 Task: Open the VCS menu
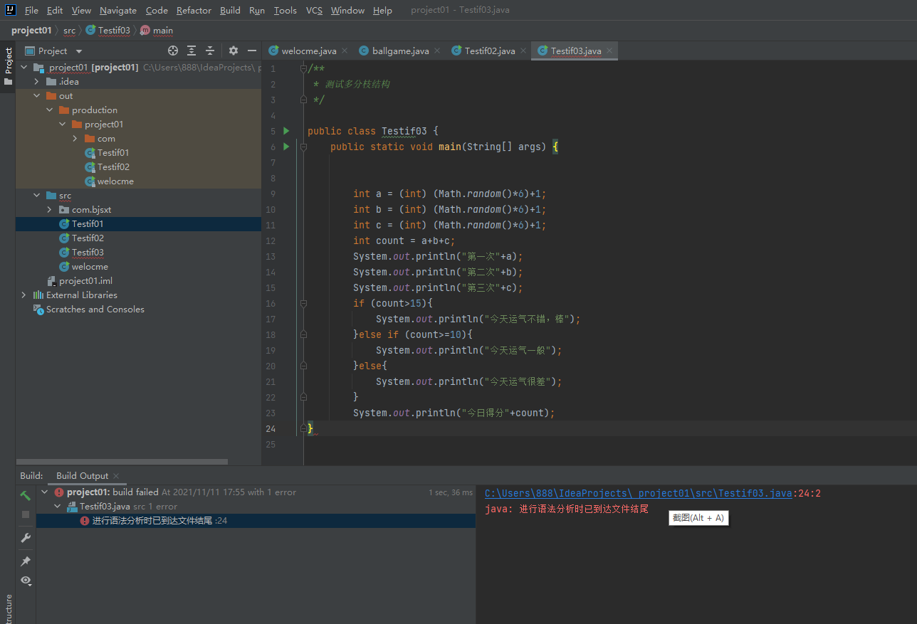(x=314, y=10)
